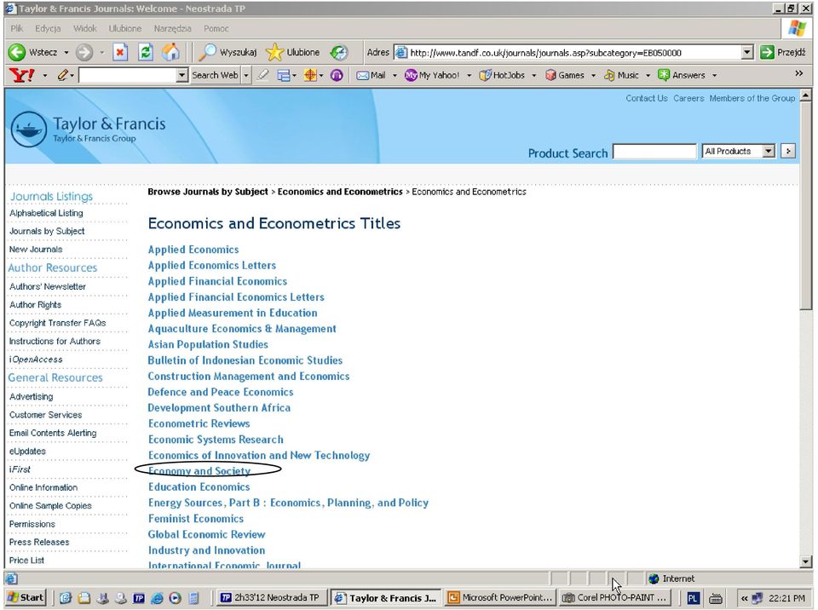Click PL language indicator in system tray

(x=693, y=599)
